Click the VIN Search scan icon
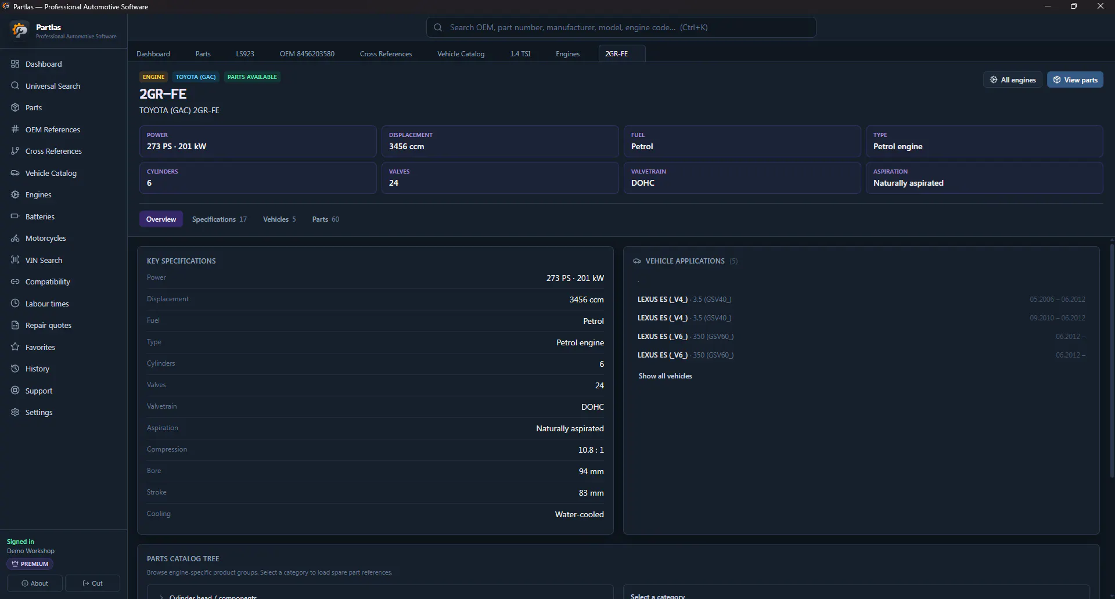Image resolution: width=1115 pixels, height=599 pixels. pyautogui.click(x=15, y=260)
